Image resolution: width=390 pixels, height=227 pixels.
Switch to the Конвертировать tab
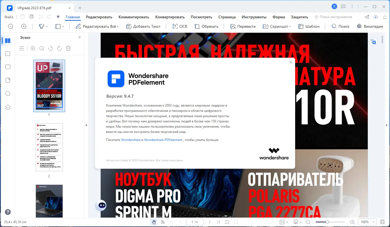point(170,17)
